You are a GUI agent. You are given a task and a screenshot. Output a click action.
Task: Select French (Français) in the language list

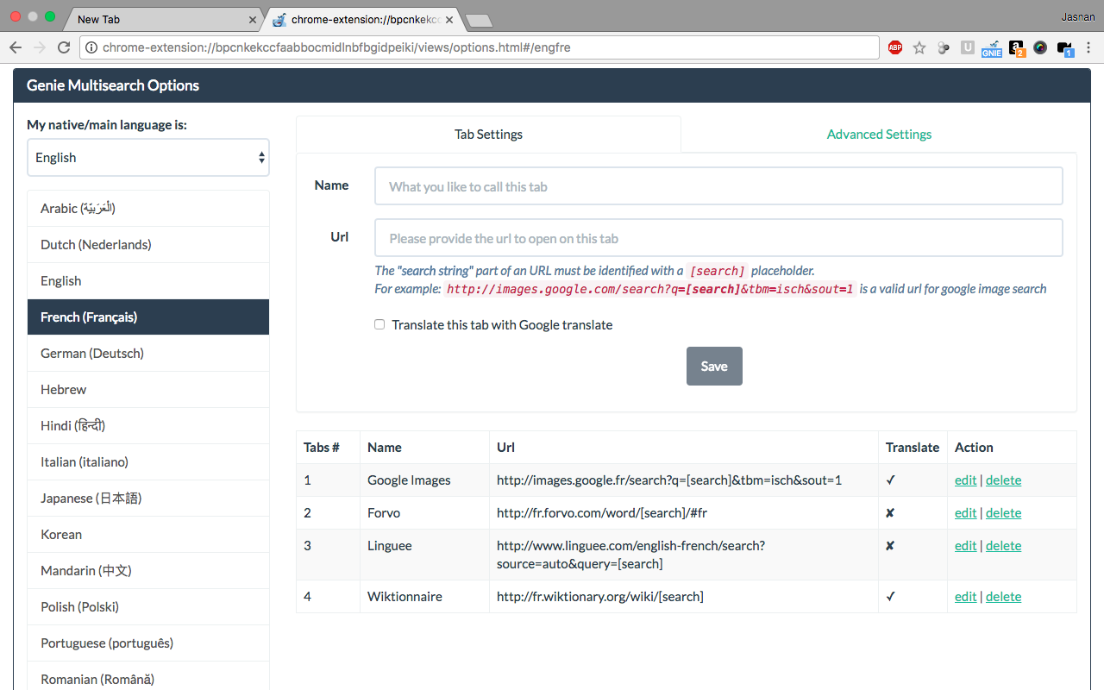[148, 317]
